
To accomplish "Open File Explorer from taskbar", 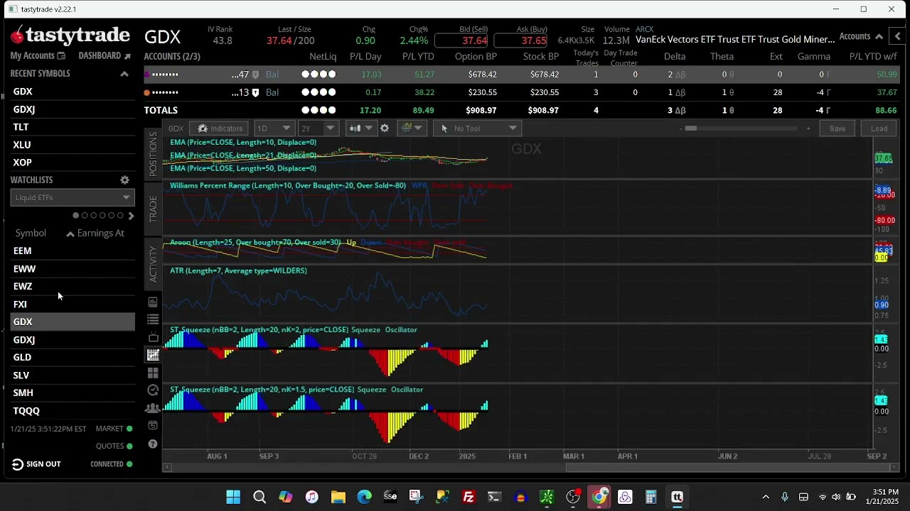I will (338, 498).
